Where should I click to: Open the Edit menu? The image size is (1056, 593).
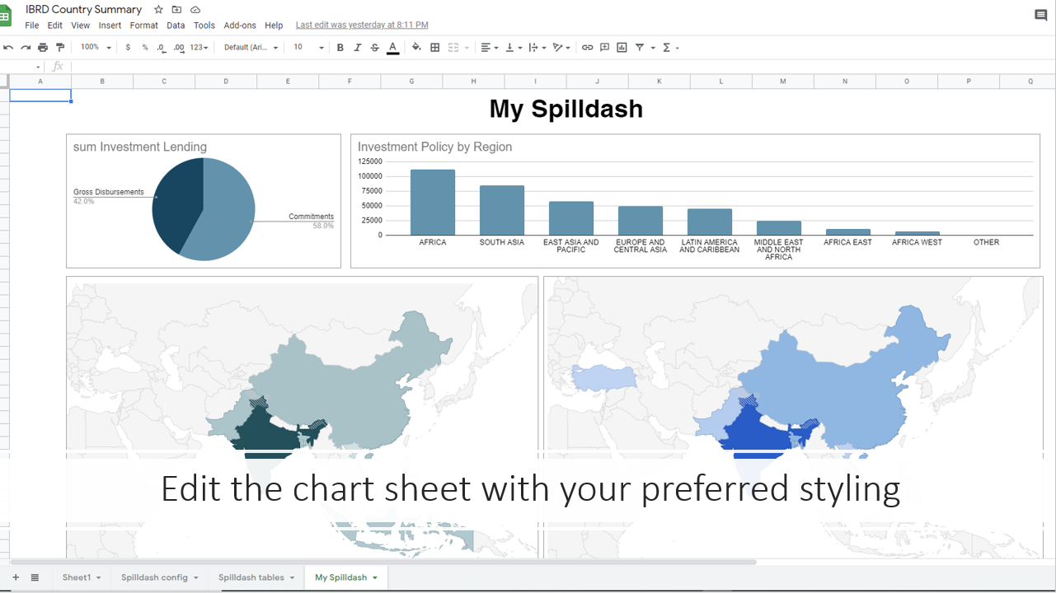tap(55, 26)
